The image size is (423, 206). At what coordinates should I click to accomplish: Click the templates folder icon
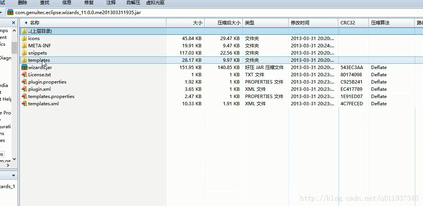(24, 60)
